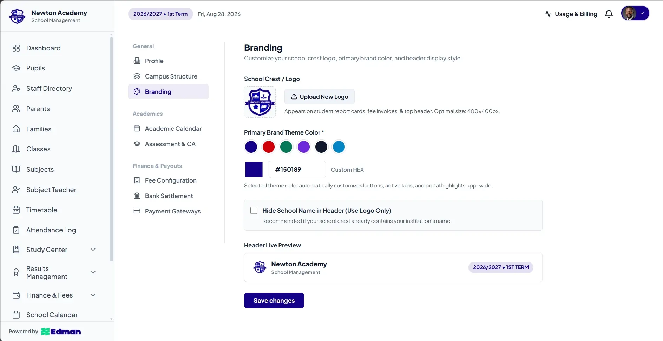Check Hide School Name in Header checkbox
The height and width of the screenshot is (341, 663).
(254, 210)
